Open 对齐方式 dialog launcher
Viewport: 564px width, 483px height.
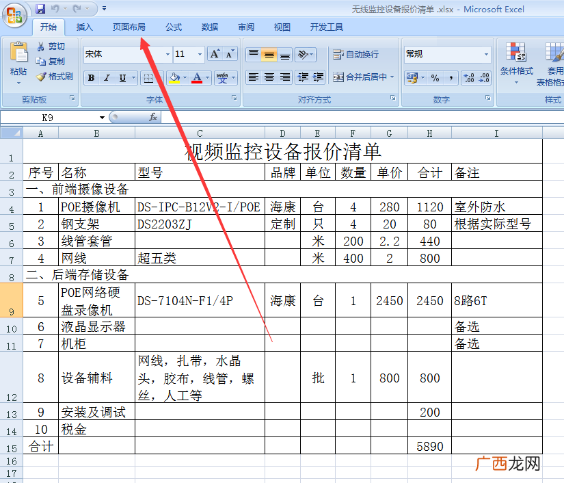pyautogui.click(x=393, y=98)
